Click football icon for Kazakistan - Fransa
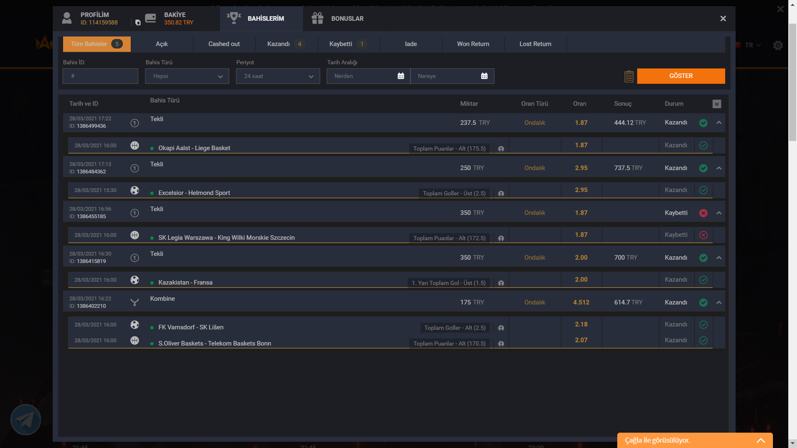 click(x=134, y=280)
